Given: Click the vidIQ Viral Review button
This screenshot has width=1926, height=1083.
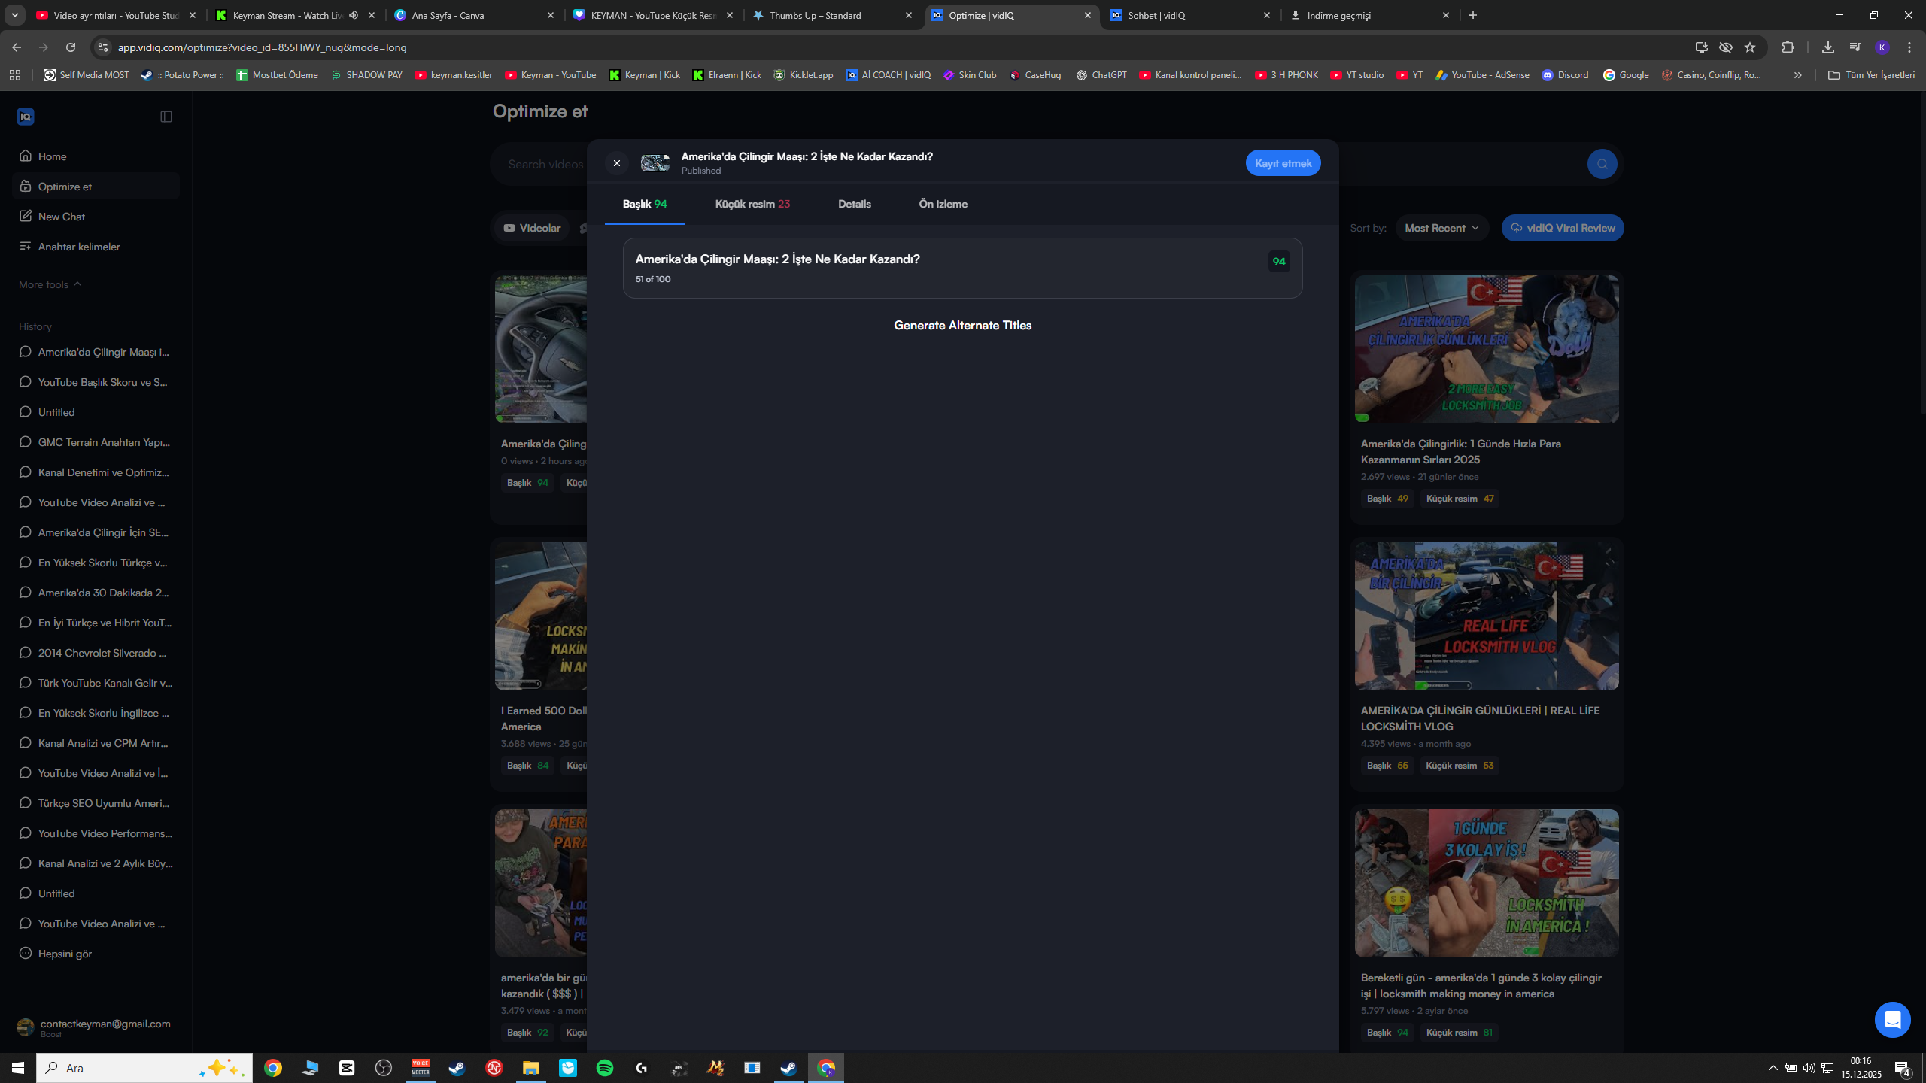Looking at the screenshot, I should pyautogui.click(x=1563, y=228).
